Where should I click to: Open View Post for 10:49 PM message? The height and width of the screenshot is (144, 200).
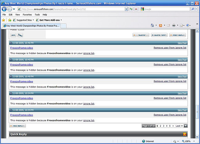(182, 76)
